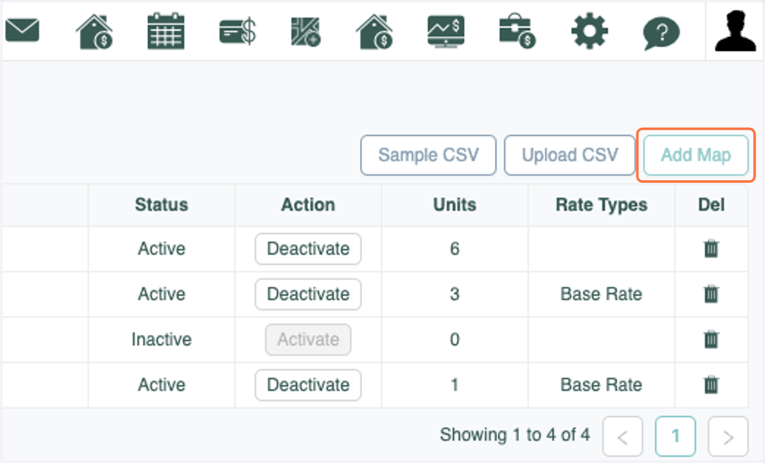765x463 pixels.
Task: Delete the map with 6 units
Action: [711, 248]
